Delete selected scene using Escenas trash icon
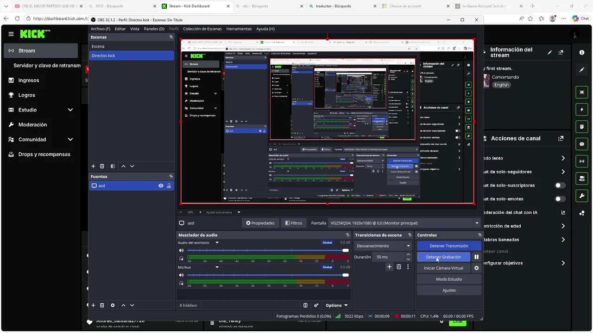 (x=102, y=166)
